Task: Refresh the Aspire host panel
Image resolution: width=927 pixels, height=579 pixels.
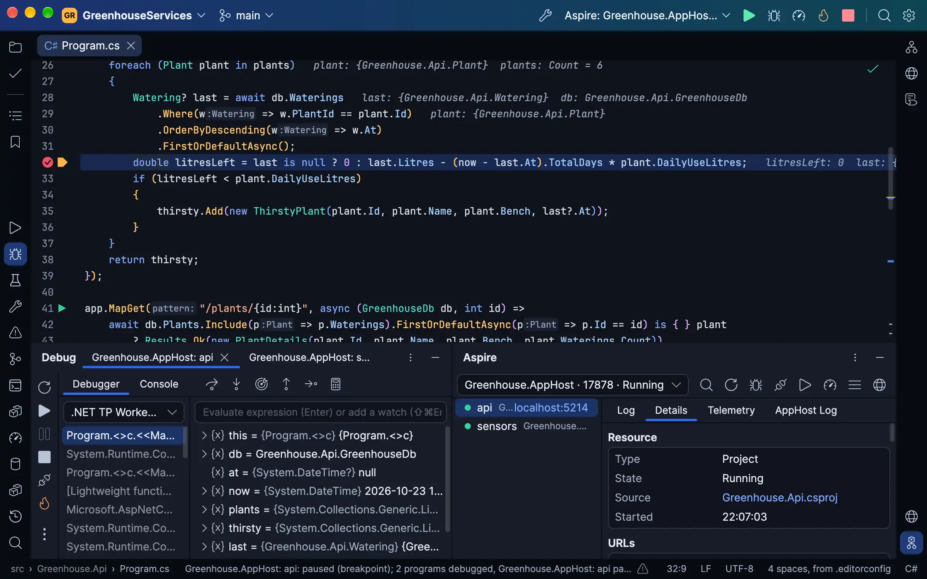Action: (x=731, y=385)
